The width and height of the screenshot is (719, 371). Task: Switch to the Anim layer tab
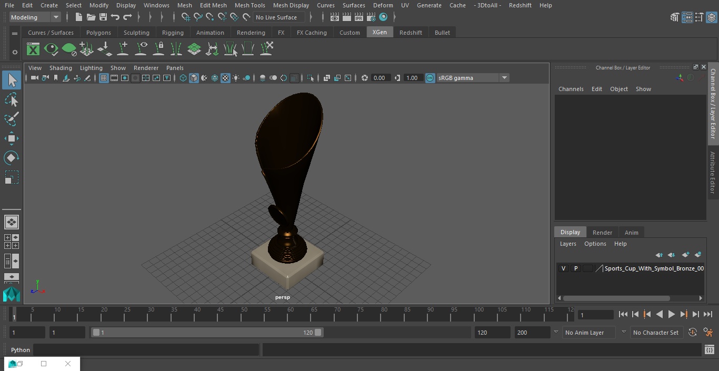click(631, 233)
